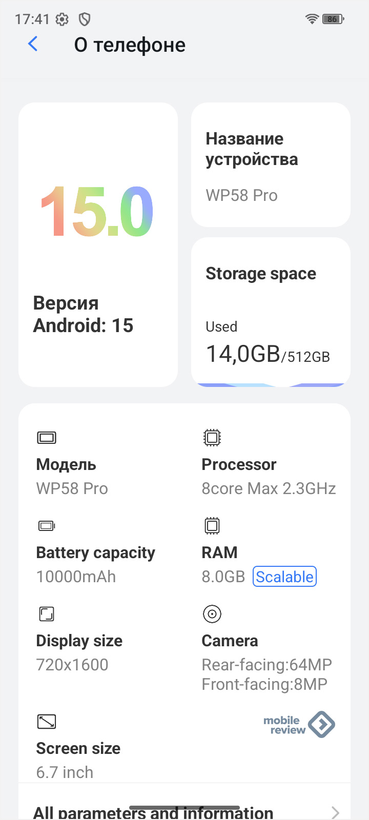Open the device name card
This screenshot has width=369, height=820.
point(271,165)
